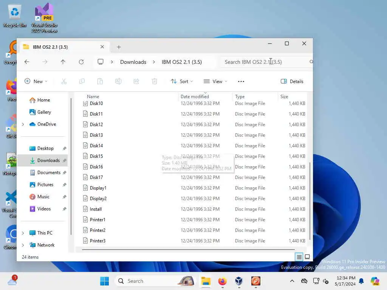Select the Display1 file

click(98, 188)
